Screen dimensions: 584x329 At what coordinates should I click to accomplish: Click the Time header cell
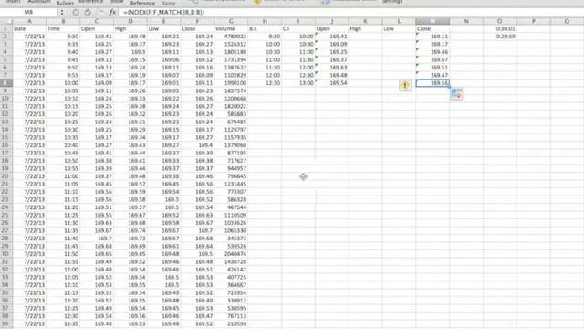pyautogui.click(x=63, y=28)
